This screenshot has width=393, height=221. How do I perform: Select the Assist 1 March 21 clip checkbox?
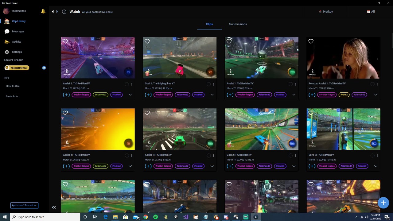pos(209,156)
